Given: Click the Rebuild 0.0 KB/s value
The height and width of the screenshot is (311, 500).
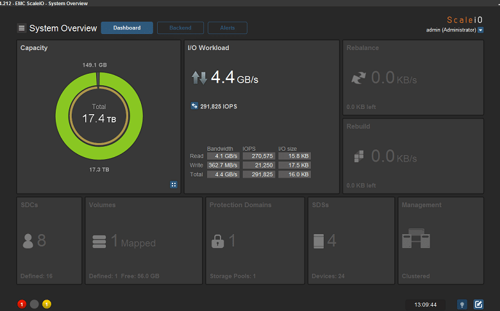Looking at the screenshot, I should point(394,156).
